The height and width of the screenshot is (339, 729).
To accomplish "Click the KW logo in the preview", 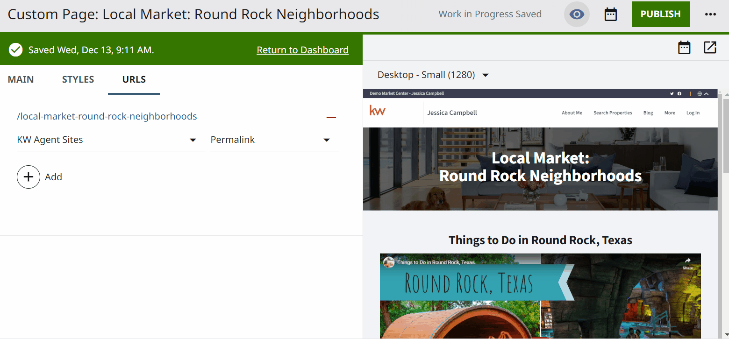I will click(377, 111).
